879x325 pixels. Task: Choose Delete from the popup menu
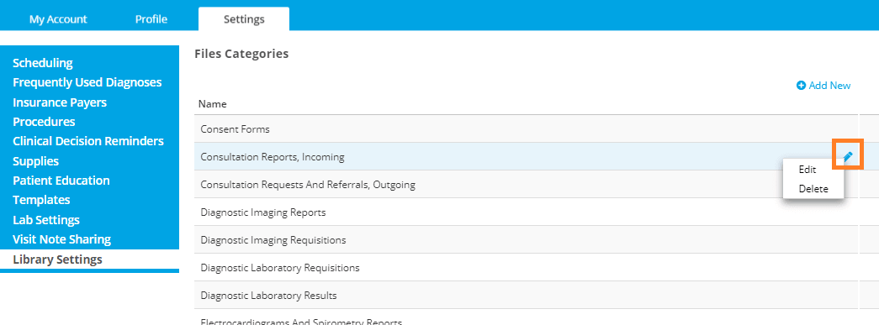[813, 188]
